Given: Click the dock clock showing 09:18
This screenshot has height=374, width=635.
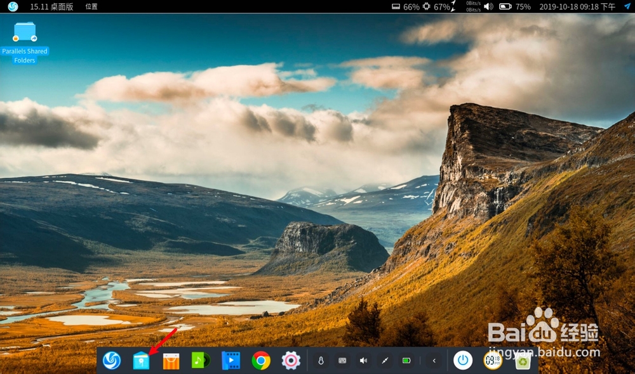Looking at the screenshot, I should (493, 360).
